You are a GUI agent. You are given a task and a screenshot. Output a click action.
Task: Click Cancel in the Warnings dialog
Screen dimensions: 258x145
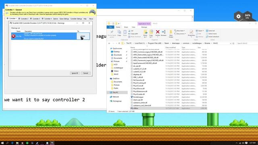(x=85, y=73)
